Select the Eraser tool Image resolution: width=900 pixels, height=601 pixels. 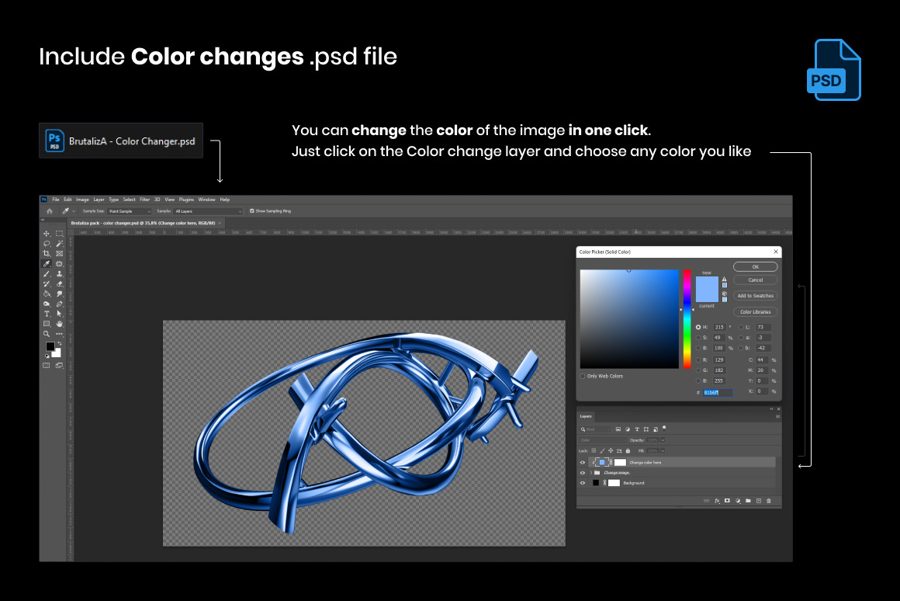click(x=59, y=284)
